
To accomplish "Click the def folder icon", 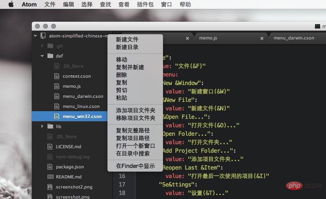I will [x=50, y=56].
